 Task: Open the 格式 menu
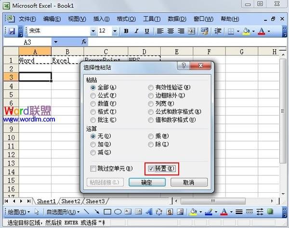coord(126,19)
